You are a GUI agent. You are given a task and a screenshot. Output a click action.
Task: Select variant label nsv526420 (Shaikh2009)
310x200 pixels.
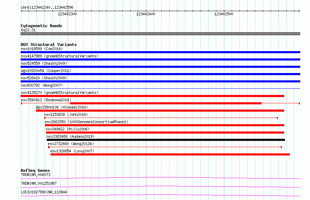coord(44,78)
